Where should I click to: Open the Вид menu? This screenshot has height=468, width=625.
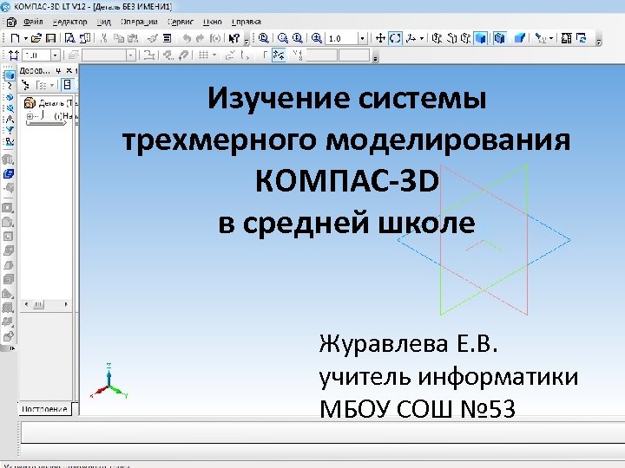pyautogui.click(x=103, y=22)
